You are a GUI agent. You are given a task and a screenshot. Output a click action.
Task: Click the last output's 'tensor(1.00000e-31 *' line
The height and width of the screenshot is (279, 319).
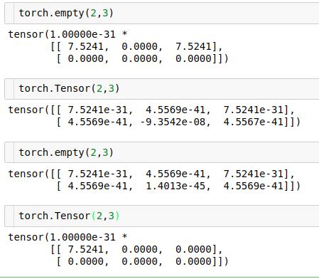click(68, 237)
